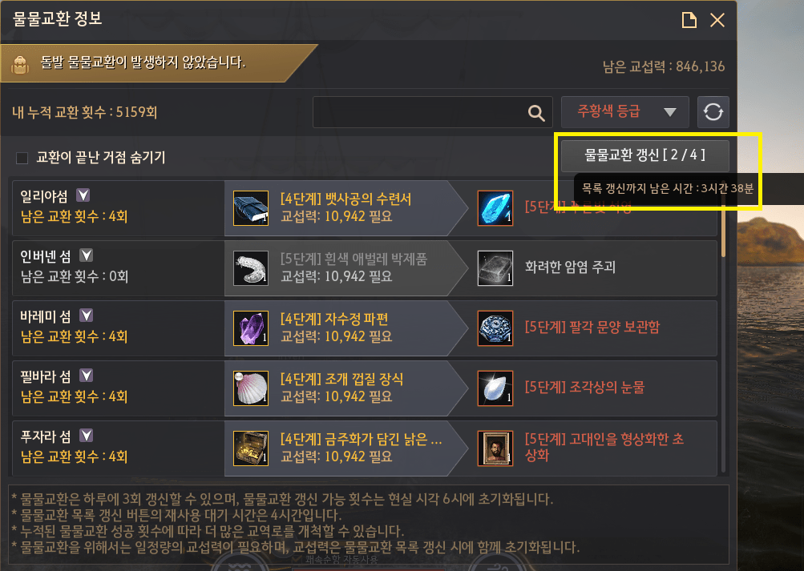Expand the 바레미 섬 island entry

[86, 316]
